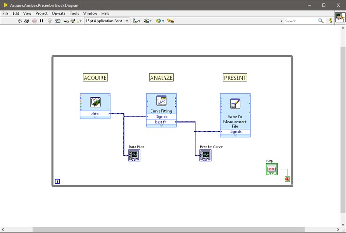This screenshot has width=346, height=233.
Task: Open Reorder dropdown
Action: point(160,21)
